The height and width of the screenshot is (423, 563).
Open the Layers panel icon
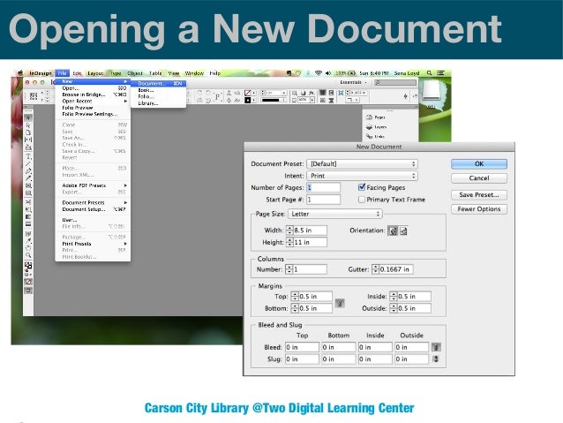[369, 127]
